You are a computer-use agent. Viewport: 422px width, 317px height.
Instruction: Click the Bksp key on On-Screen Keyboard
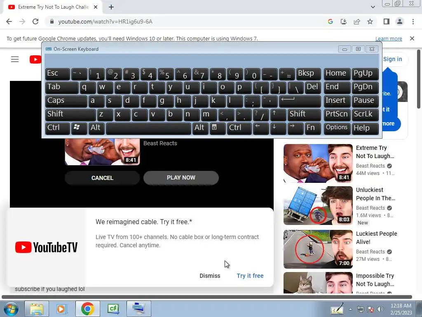coord(308,74)
